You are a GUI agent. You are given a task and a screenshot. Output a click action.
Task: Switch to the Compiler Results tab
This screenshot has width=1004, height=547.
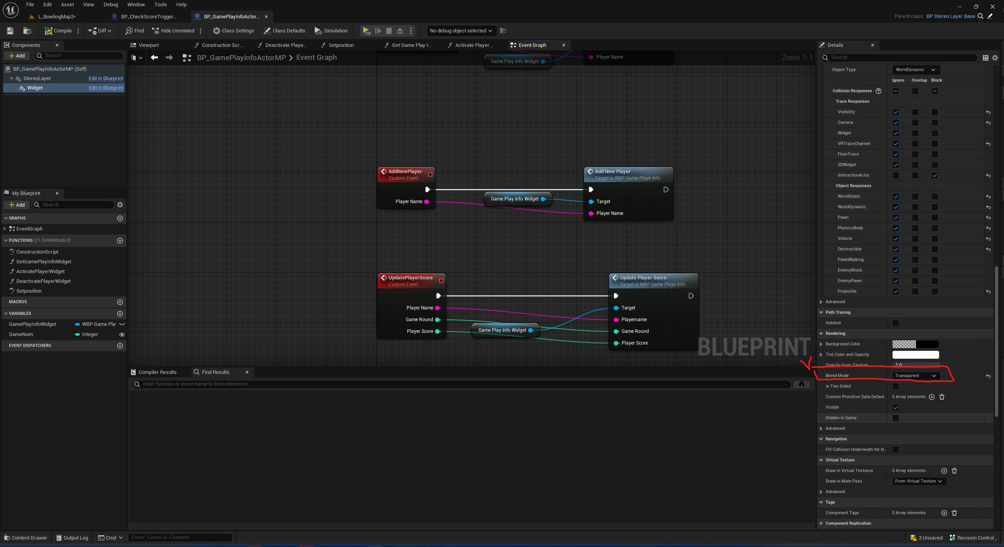click(157, 372)
